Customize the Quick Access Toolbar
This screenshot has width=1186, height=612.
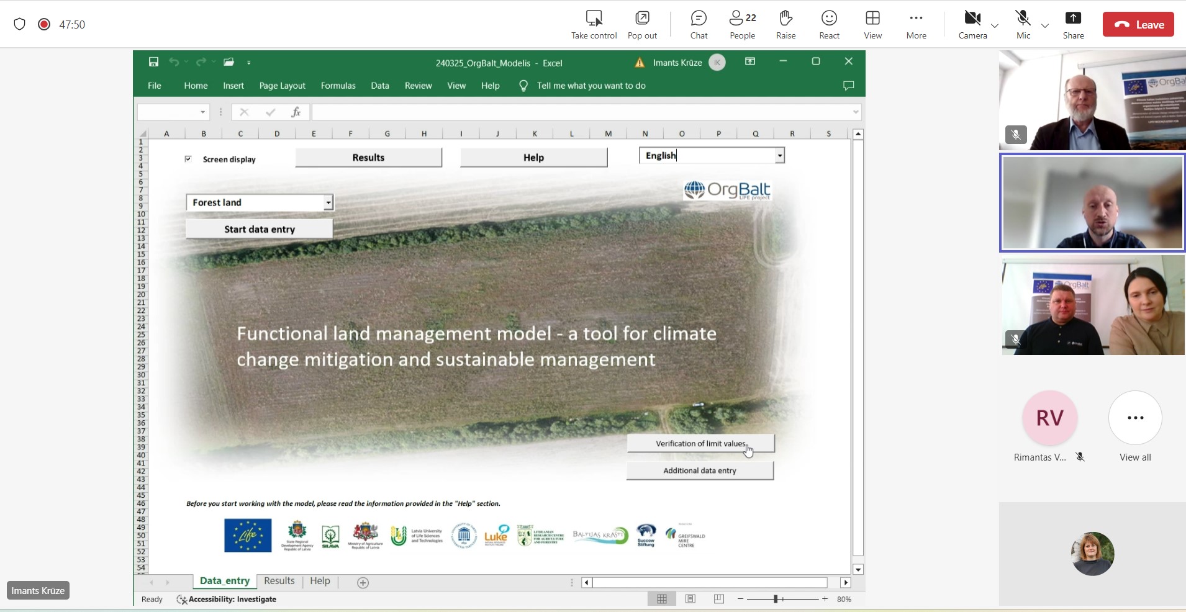(249, 63)
